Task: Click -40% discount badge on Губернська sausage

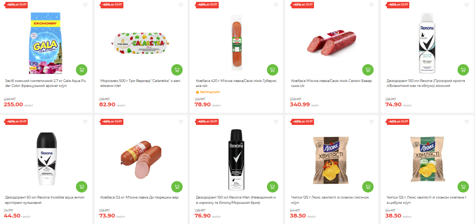Action: click(x=208, y=5)
